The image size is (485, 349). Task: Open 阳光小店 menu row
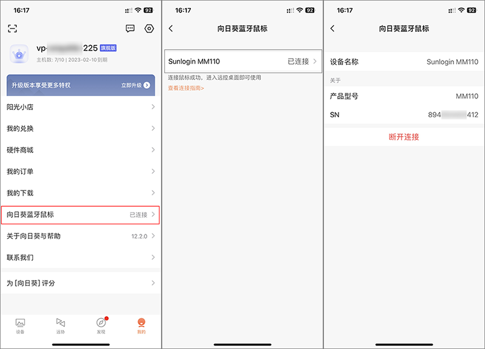[81, 107]
